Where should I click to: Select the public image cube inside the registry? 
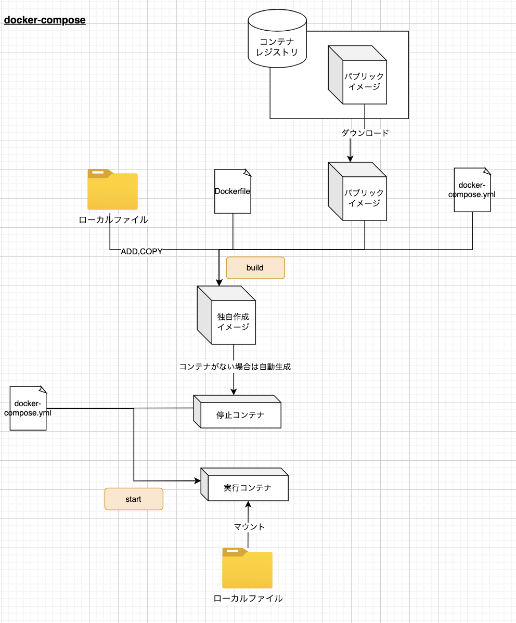pos(357,75)
